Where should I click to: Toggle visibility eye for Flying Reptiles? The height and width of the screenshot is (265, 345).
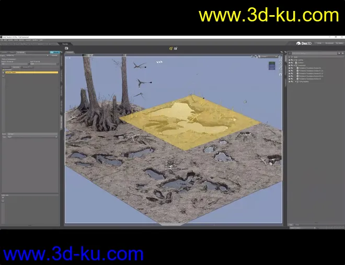(289, 82)
